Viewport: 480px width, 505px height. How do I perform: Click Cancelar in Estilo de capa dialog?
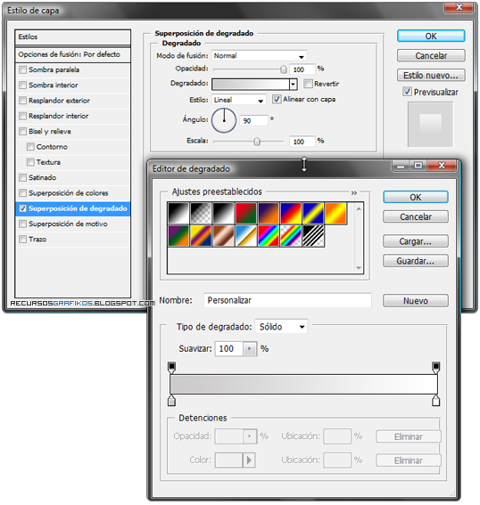click(x=431, y=56)
